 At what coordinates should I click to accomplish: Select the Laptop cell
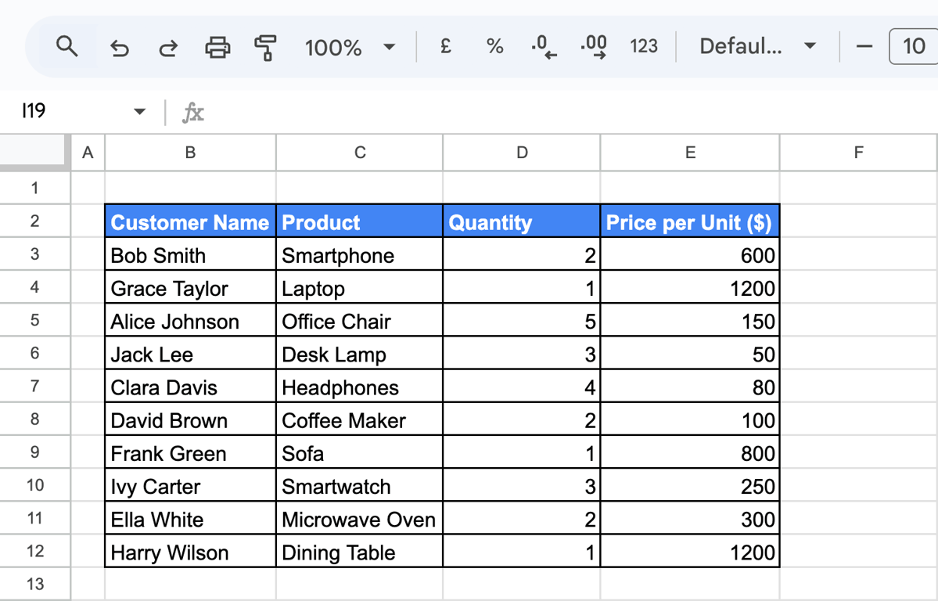coord(360,287)
